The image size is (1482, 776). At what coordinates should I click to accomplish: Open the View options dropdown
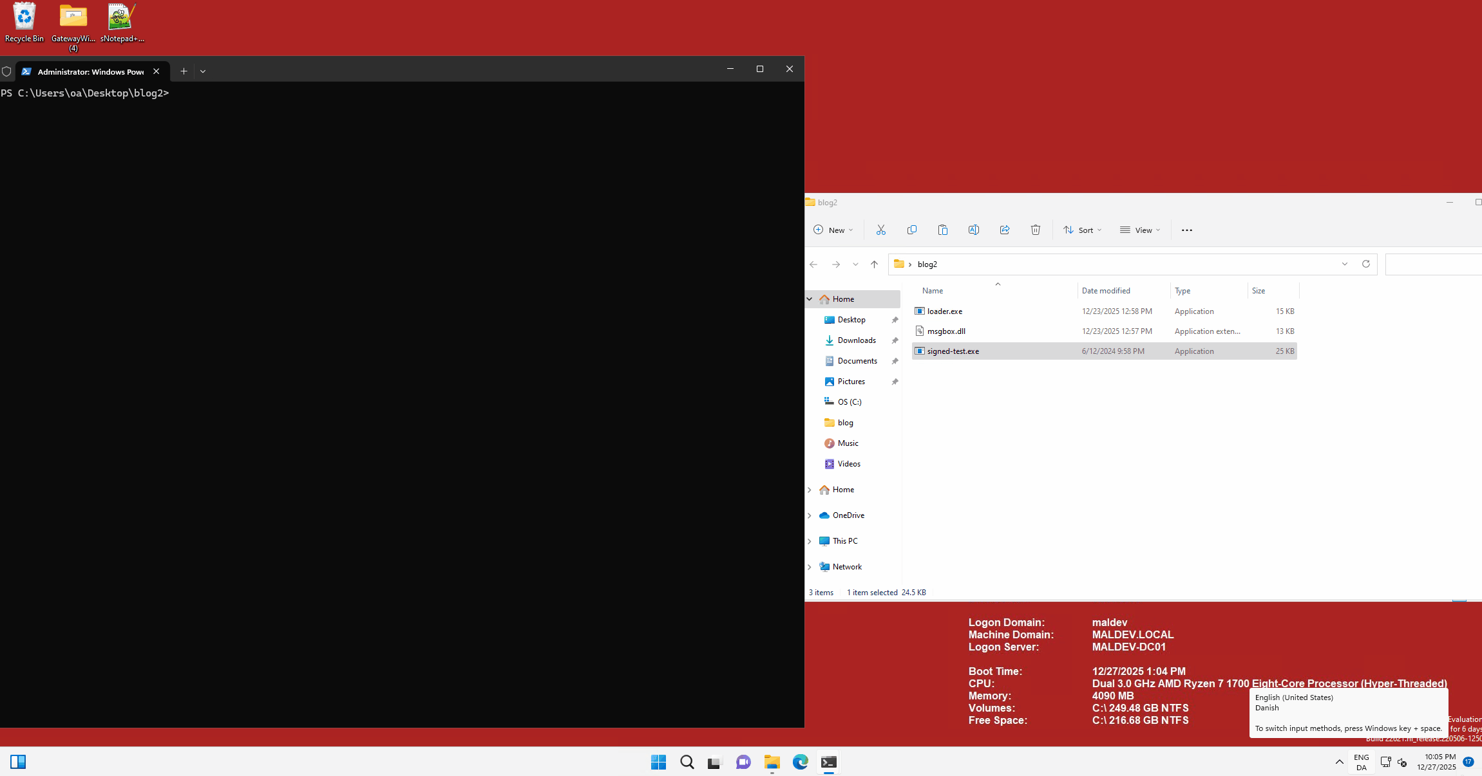[x=1139, y=230]
